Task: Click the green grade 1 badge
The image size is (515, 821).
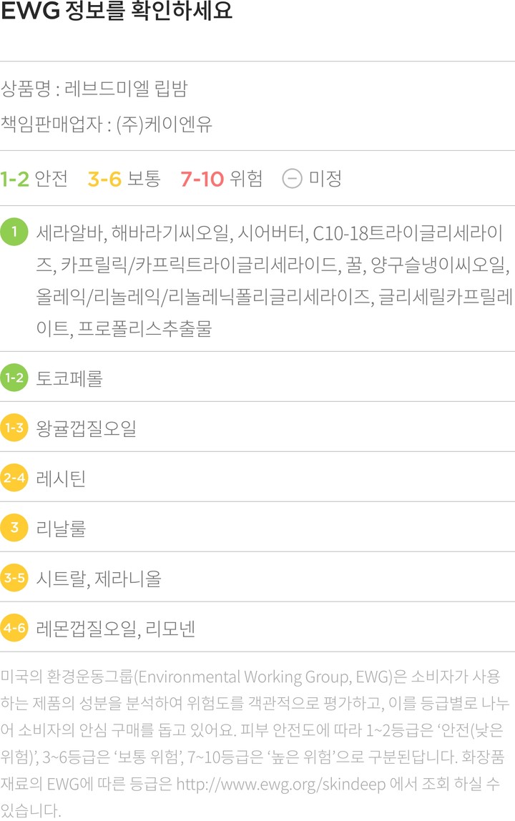Action: pyautogui.click(x=14, y=232)
